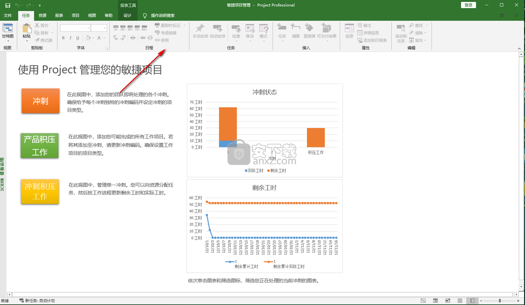The image size is (525, 305).
Task: Toggle Bold formatting button
Action: (x=63, y=38)
